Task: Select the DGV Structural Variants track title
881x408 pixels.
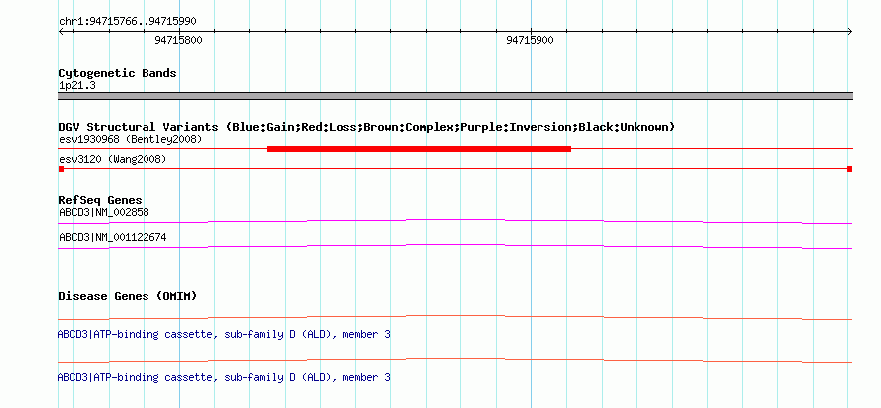Action: [367, 127]
